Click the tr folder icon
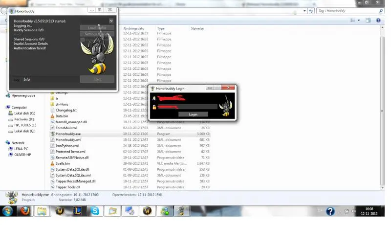 (x=52, y=98)
